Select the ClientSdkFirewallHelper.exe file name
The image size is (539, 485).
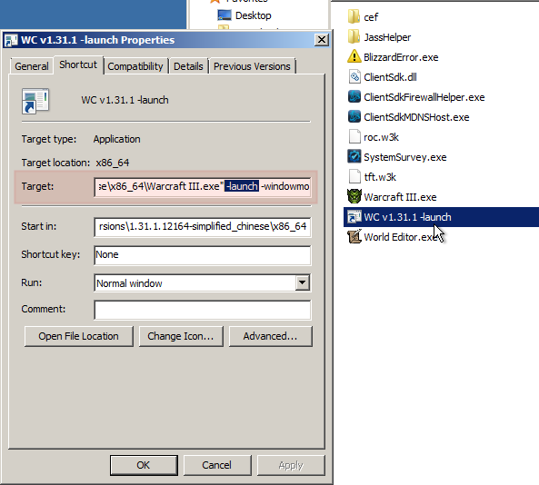click(x=424, y=97)
